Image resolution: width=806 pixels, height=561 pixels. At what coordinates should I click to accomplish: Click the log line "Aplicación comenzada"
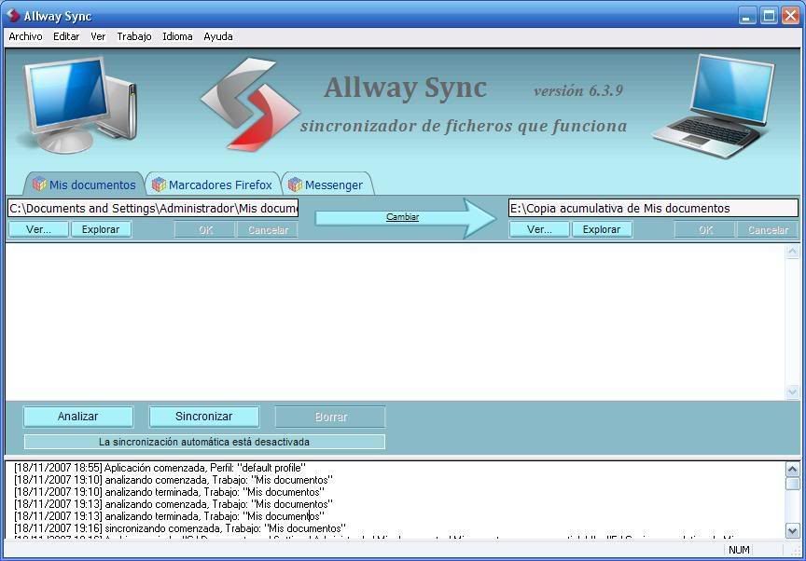point(160,468)
